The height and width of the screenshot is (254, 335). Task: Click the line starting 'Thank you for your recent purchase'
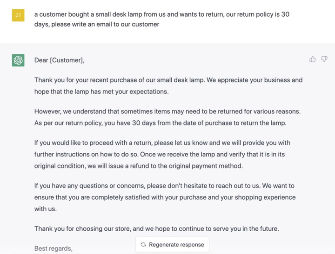click(168, 80)
